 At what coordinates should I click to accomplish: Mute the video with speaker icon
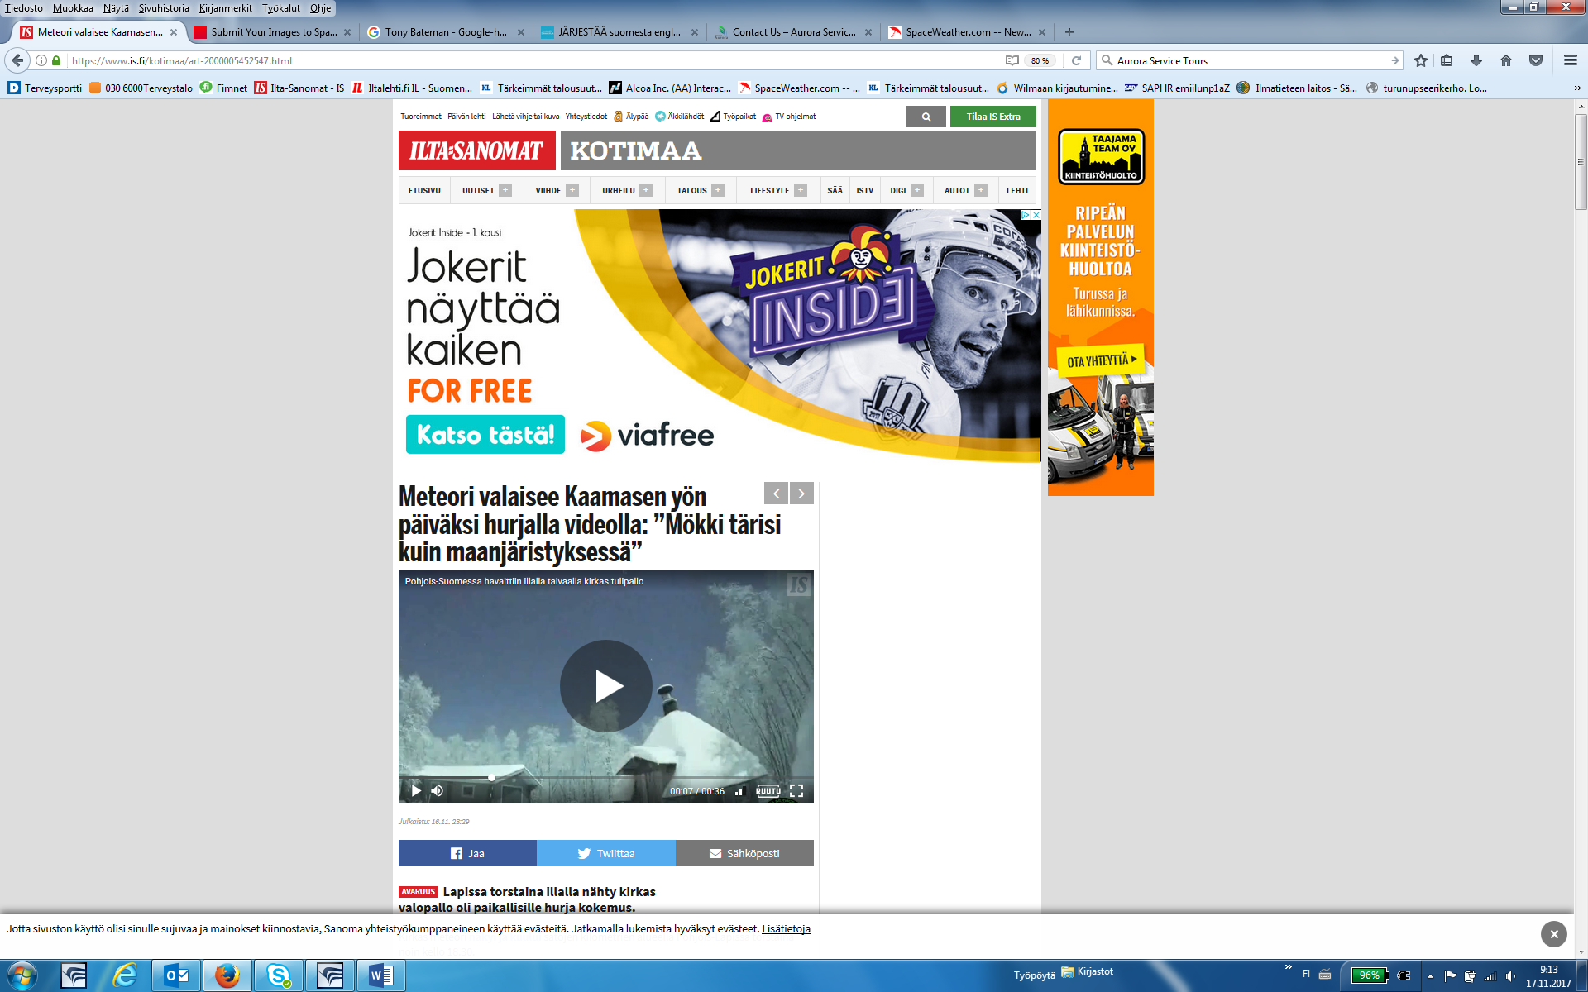pyautogui.click(x=438, y=791)
